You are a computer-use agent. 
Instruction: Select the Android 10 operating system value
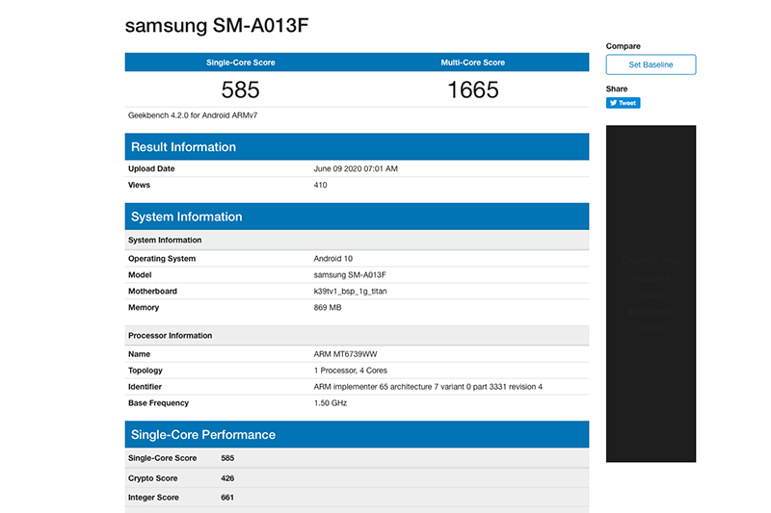(333, 259)
